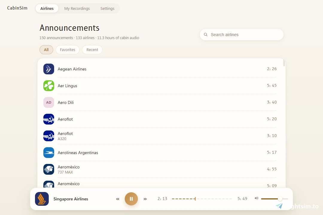
Task: Click the 5:45 duration for Aer Lingus
Action: [x=272, y=85]
